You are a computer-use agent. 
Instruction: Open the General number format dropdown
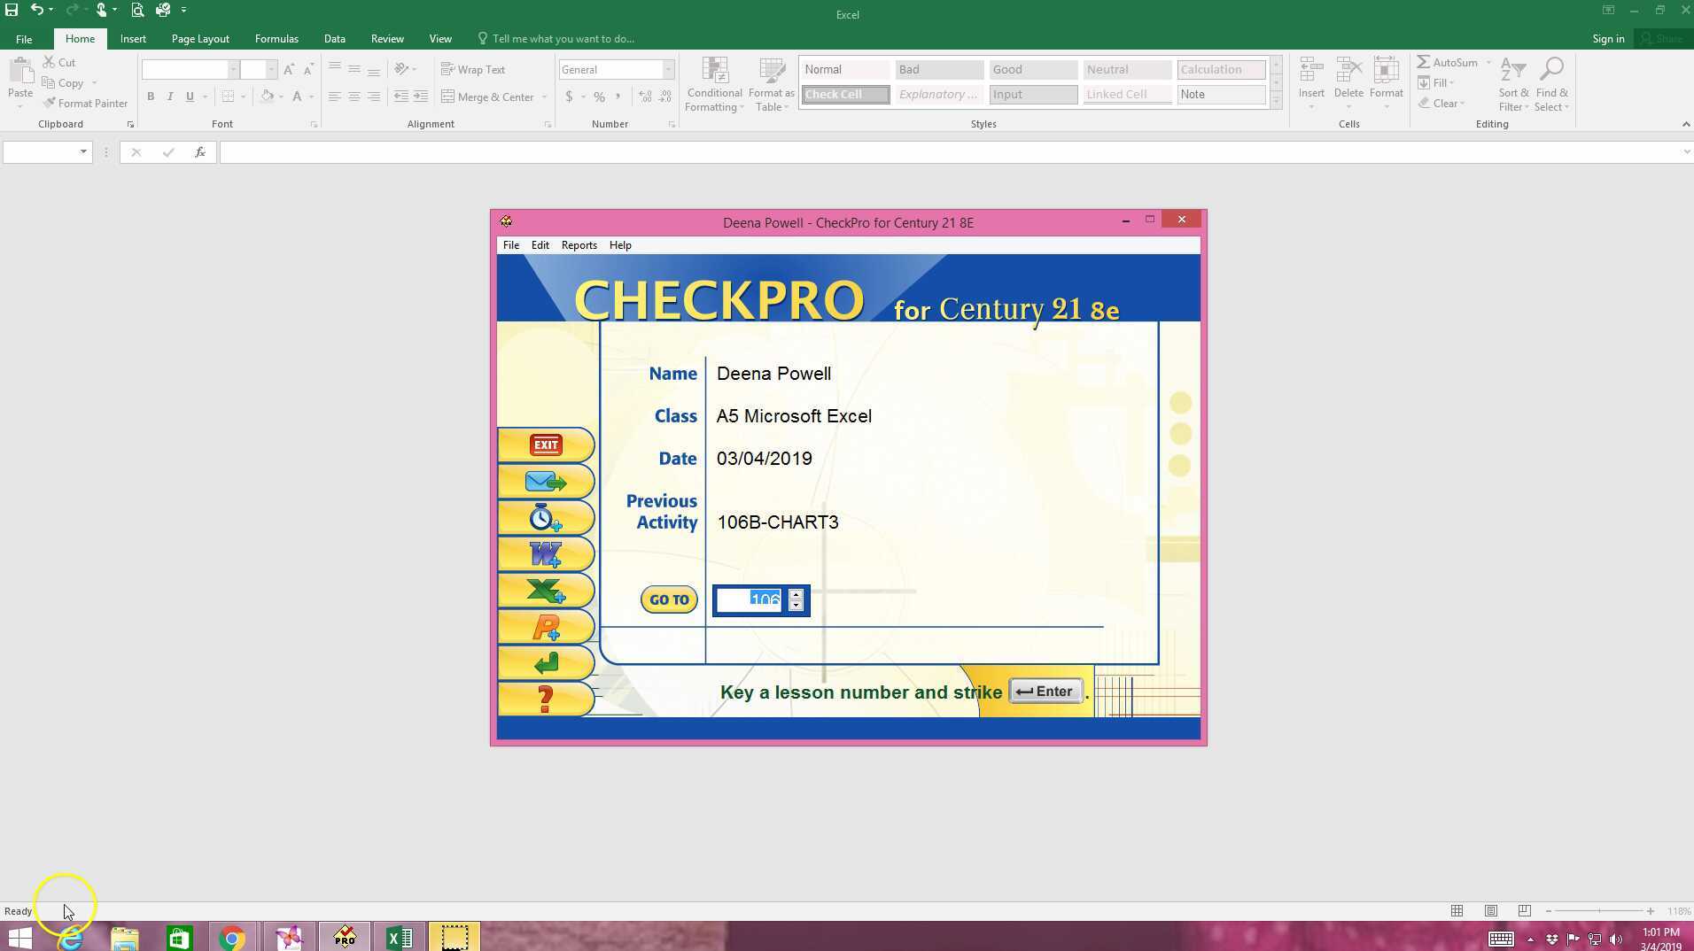point(668,69)
